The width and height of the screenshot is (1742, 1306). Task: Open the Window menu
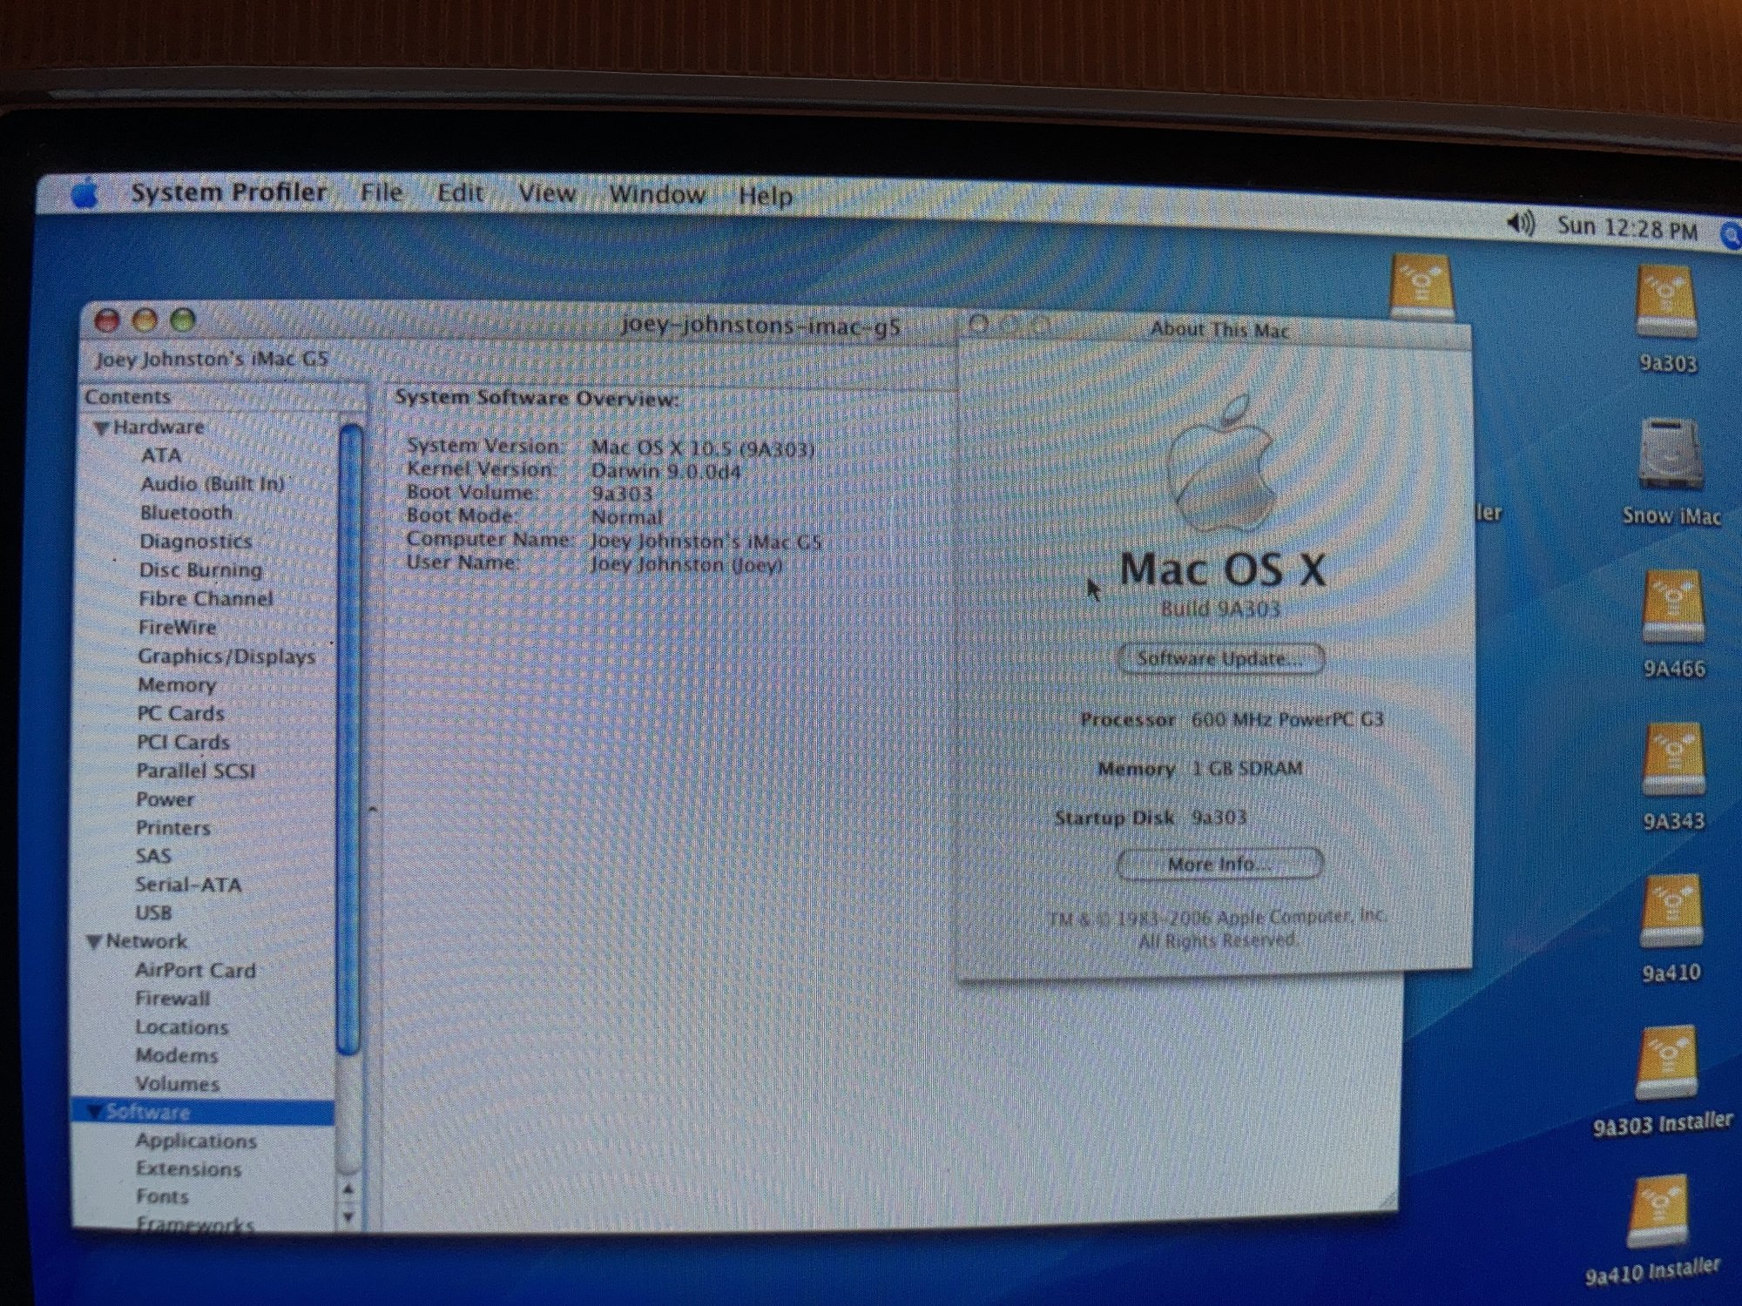[657, 194]
